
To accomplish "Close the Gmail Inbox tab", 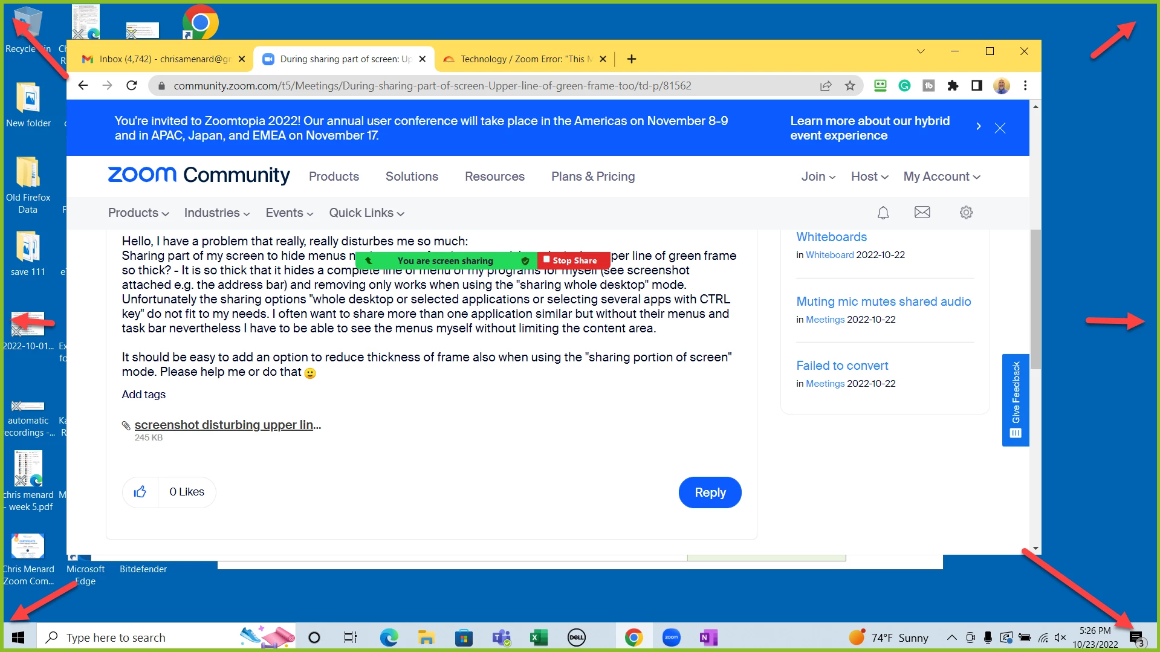I will [x=242, y=59].
